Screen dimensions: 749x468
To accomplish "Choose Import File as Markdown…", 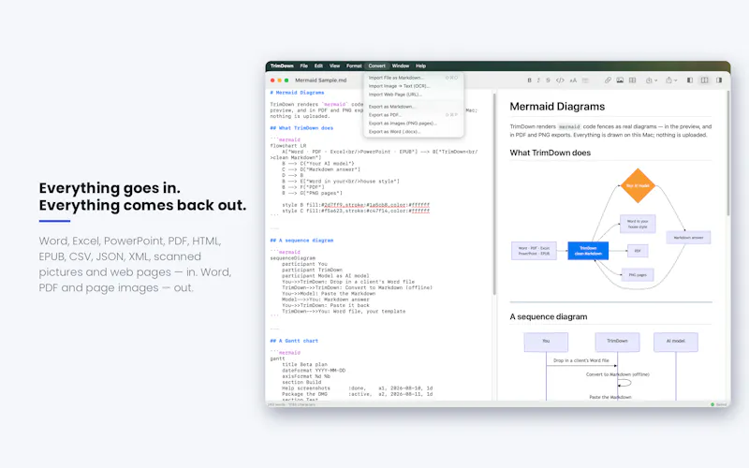I will click(x=413, y=78).
